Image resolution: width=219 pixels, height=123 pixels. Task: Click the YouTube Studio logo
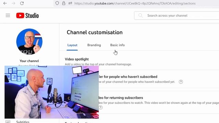tap(27, 15)
